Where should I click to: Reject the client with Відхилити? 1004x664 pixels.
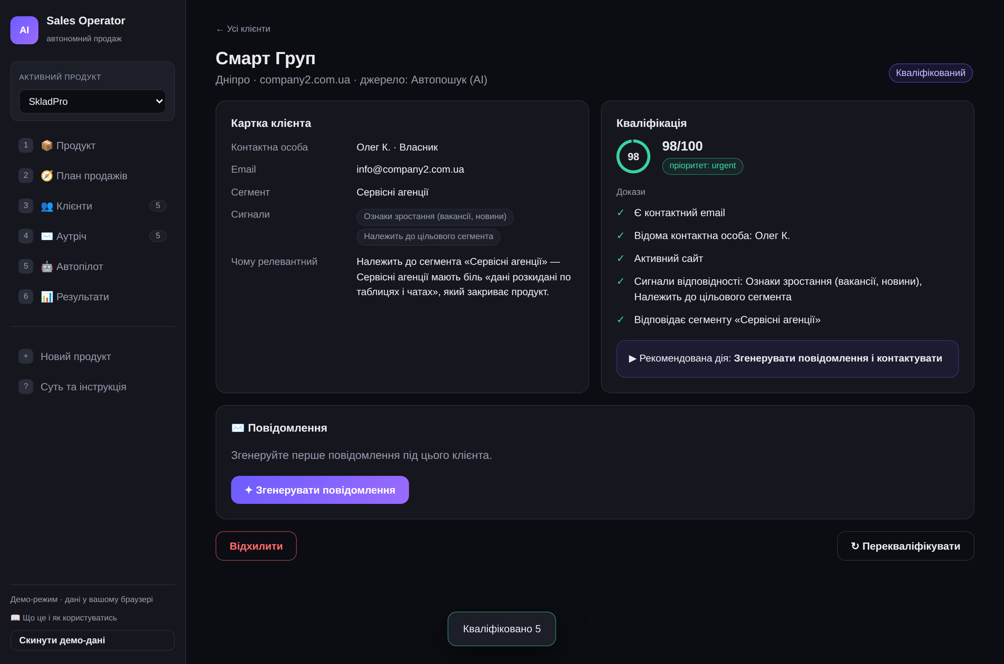pos(256,546)
